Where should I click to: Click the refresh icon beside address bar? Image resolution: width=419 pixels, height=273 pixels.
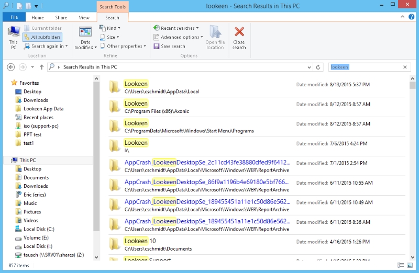coord(318,67)
